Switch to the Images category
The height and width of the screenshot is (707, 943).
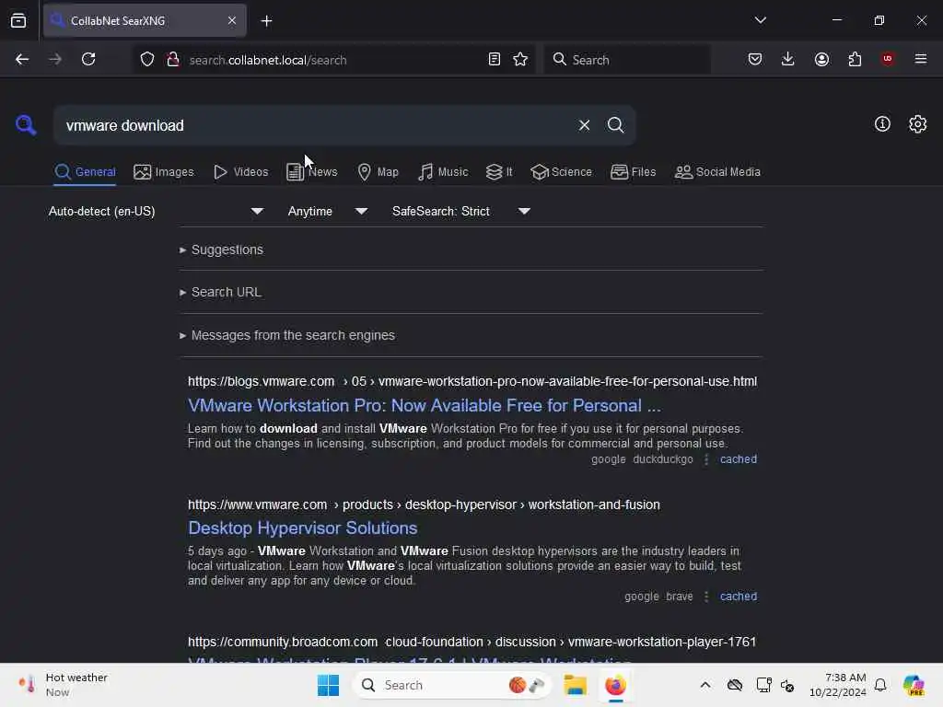(x=164, y=172)
